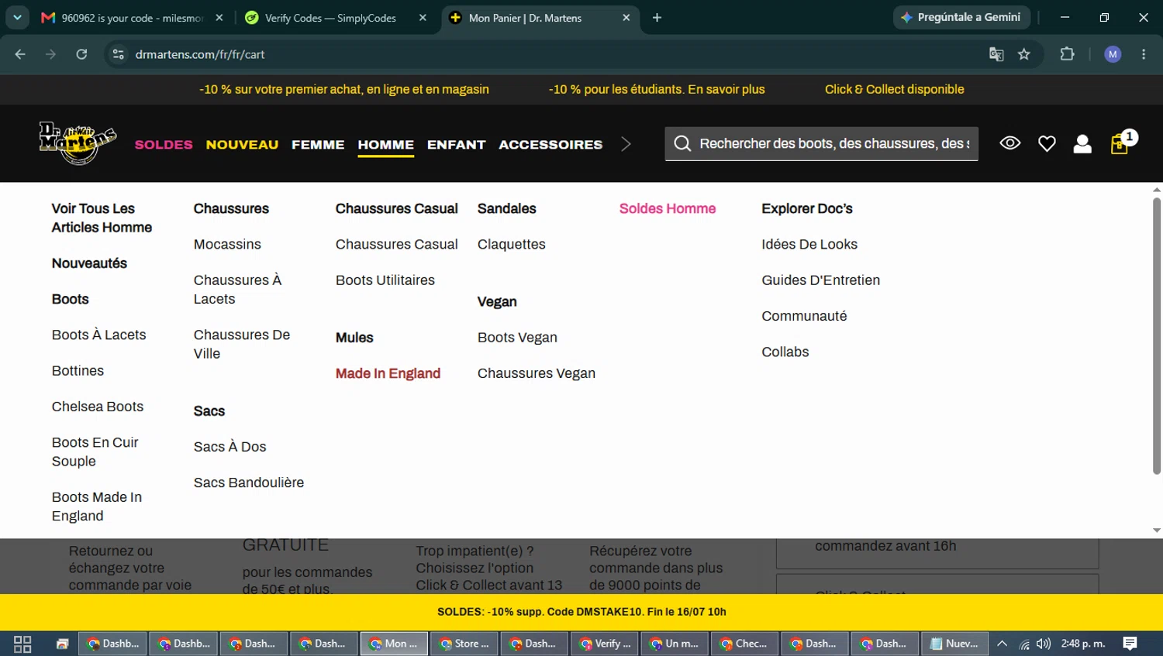Click the search magnifier icon
The width and height of the screenshot is (1163, 656).
tap(682, 143)
